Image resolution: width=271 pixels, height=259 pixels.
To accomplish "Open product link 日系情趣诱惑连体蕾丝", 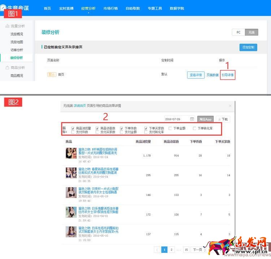I will tap(98, 210).
